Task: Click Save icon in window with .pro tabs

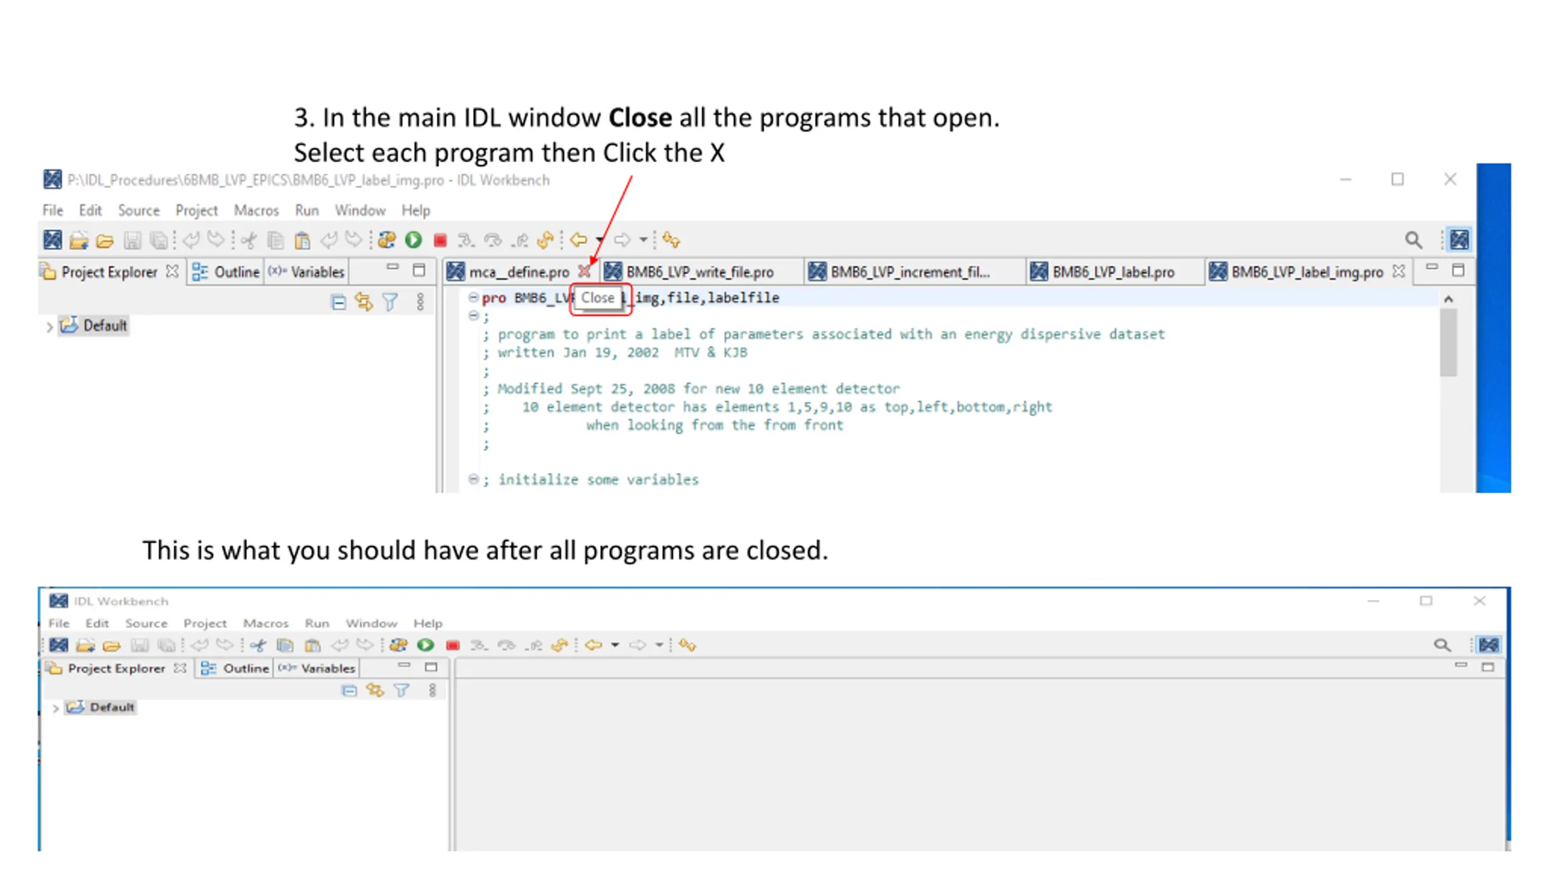Action: [132, 241]
